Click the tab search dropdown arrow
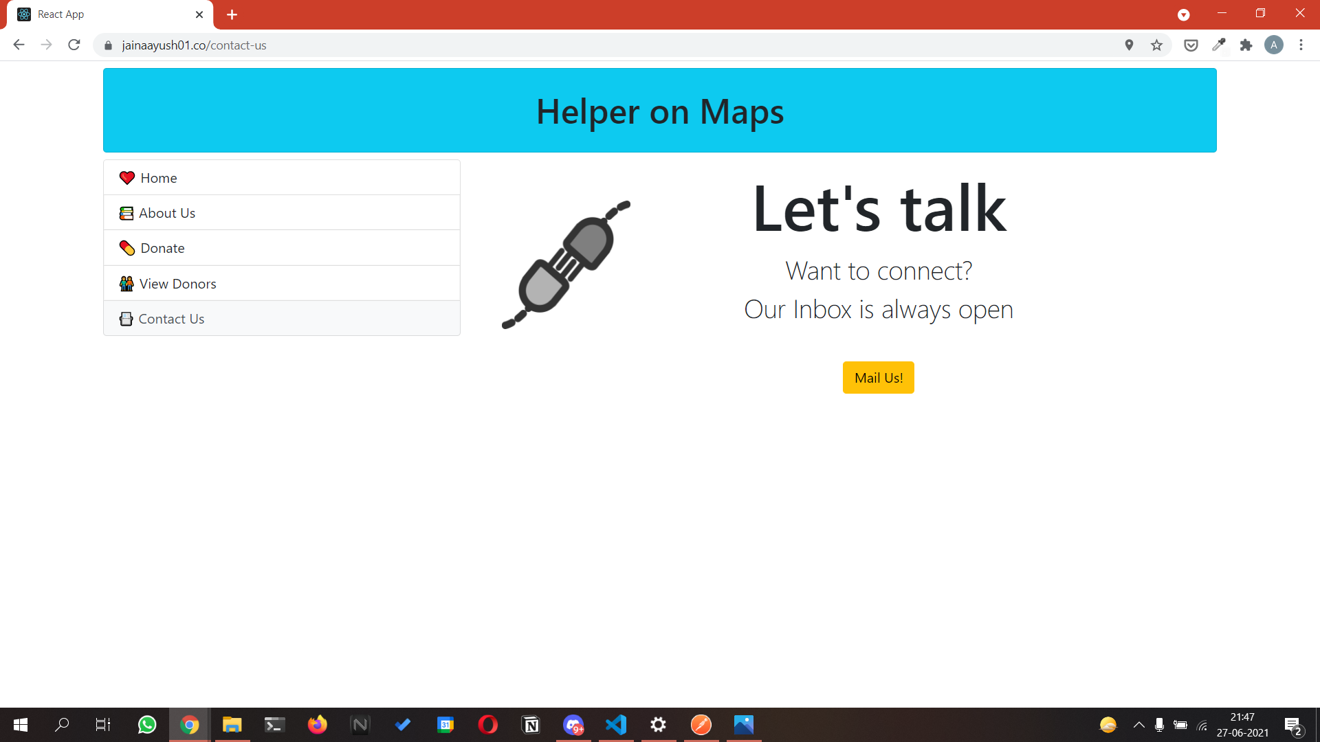Viewport: 1320px width, 742px height. click(1183, 14)
